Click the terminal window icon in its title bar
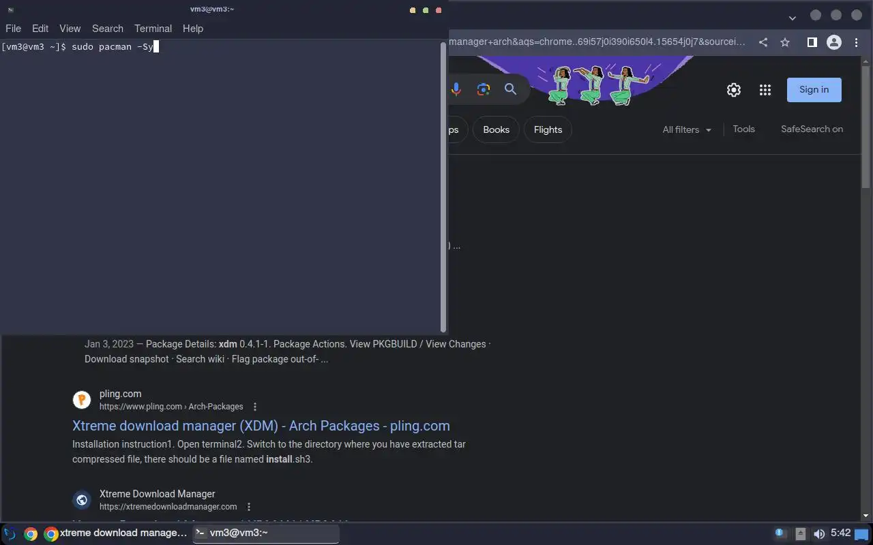873x545 pixels. tap(11, 10)
